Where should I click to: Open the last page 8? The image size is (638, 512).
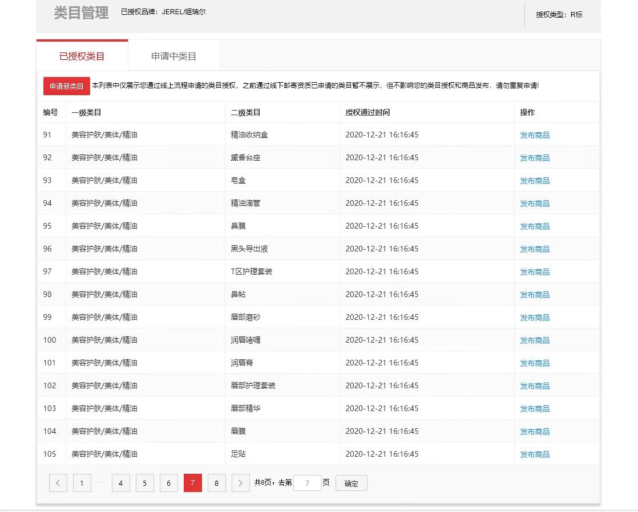coord(217,483)
